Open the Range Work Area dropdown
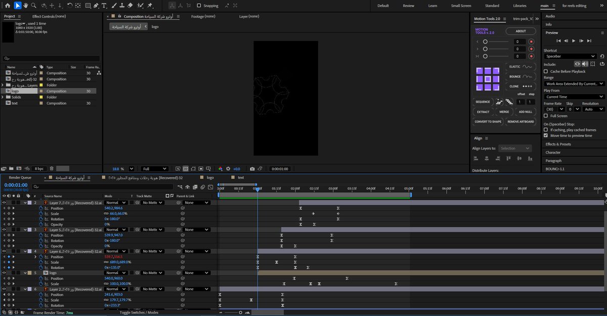 [574, 83]
